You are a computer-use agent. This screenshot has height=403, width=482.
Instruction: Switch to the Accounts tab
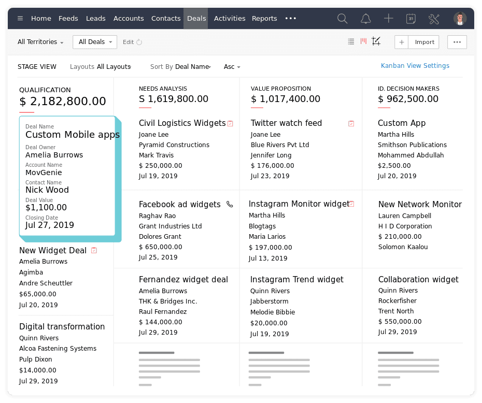pos(129,19)
